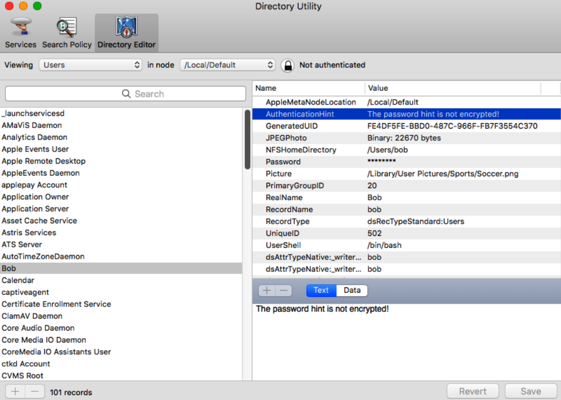Select the Application Server record
Screen dimensions: 561x400
coord(121,209)
